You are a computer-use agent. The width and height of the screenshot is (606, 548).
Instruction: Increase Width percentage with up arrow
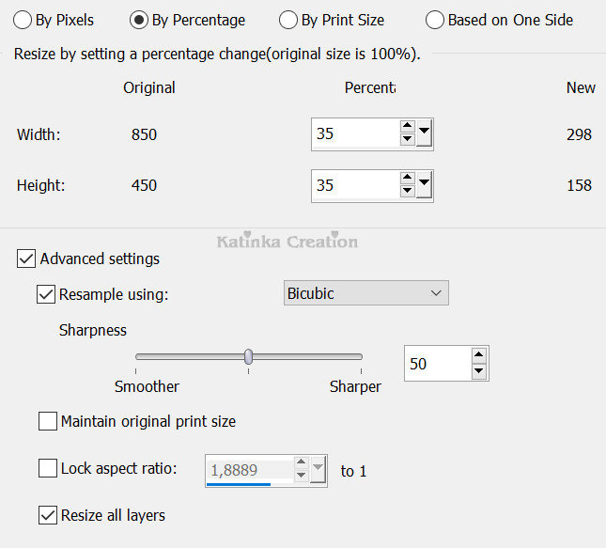[x=407, y=127]
